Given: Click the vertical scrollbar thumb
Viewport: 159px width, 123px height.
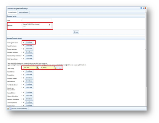Looking at the screenshot, I should 146,50.
